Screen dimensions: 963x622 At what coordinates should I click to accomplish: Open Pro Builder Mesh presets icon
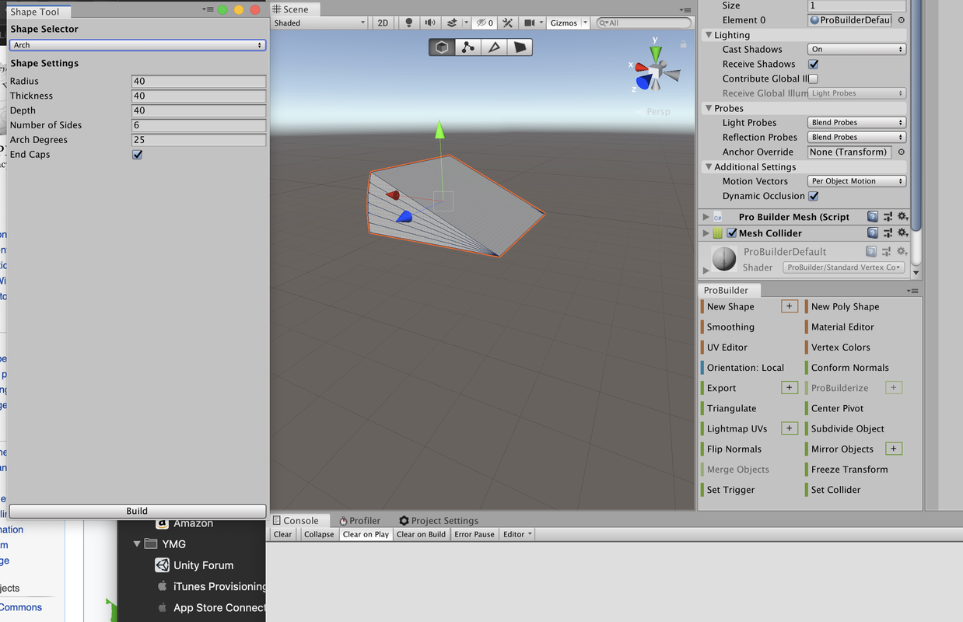(x=888, y=217)
